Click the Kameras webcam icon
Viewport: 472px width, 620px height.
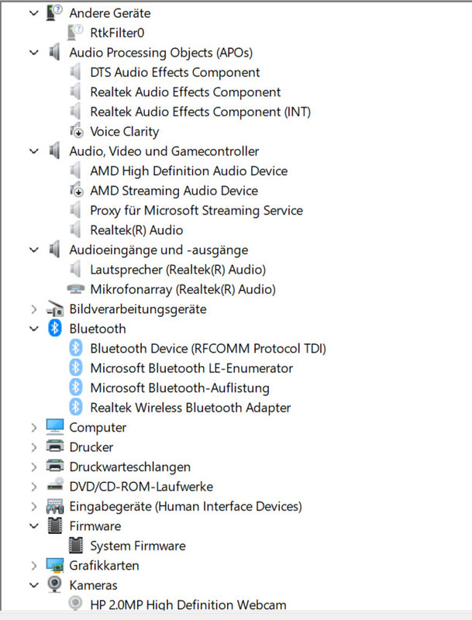(54, 584)
